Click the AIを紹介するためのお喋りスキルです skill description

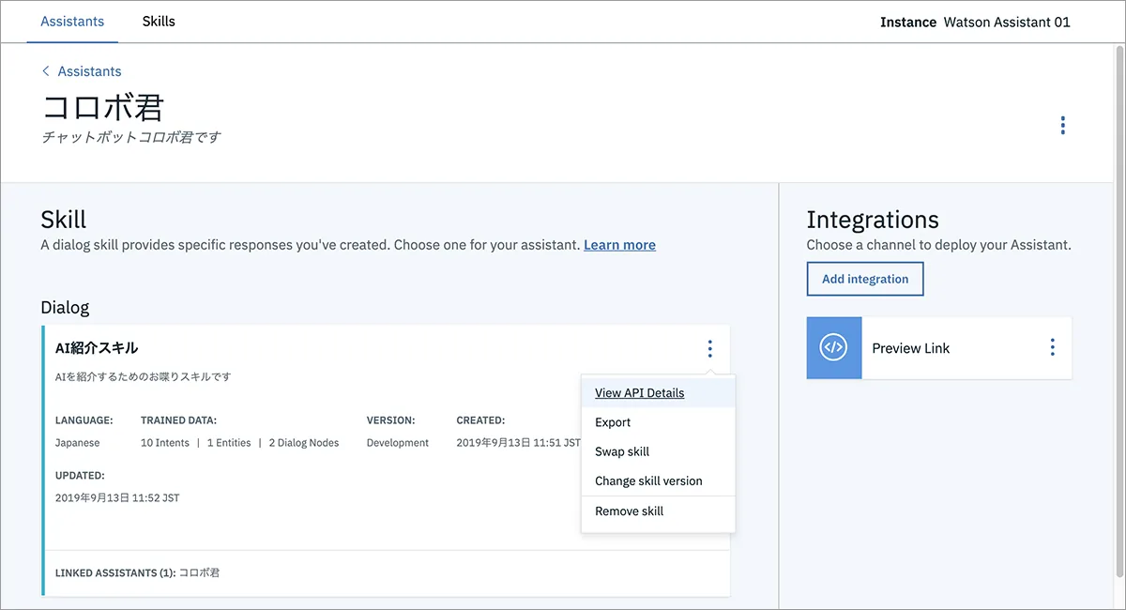144,377
